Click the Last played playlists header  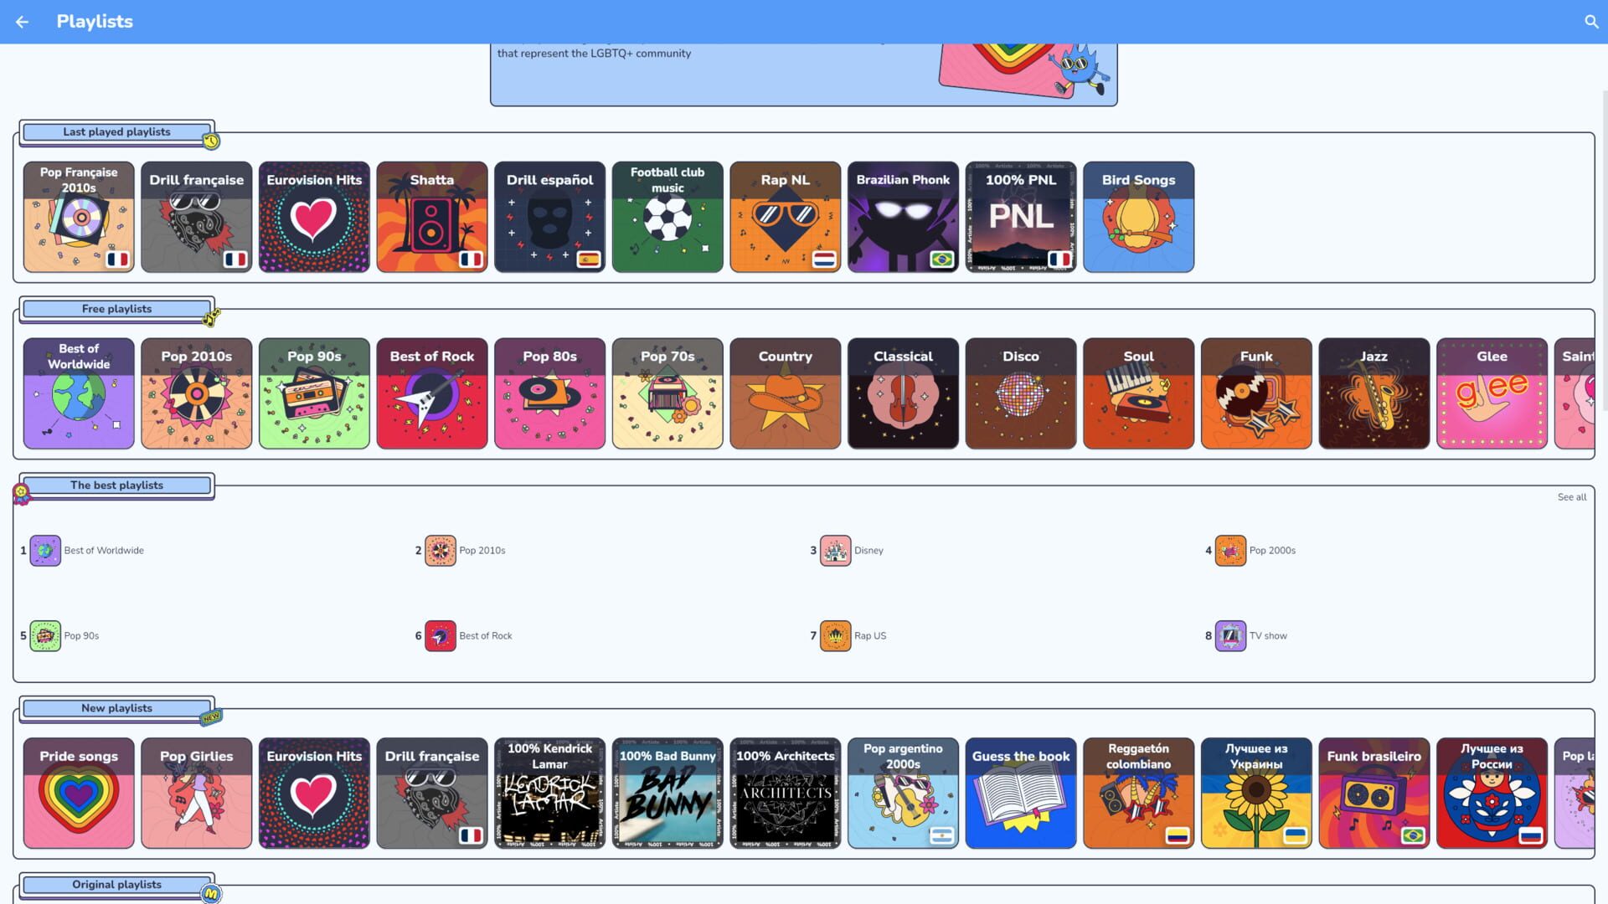[116, 132]
